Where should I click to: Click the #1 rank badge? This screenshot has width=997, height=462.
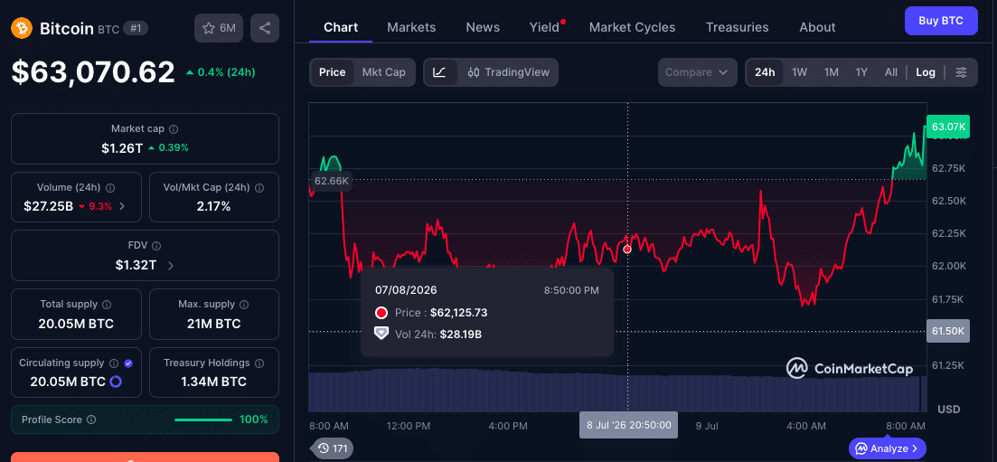tap(135, 28)
